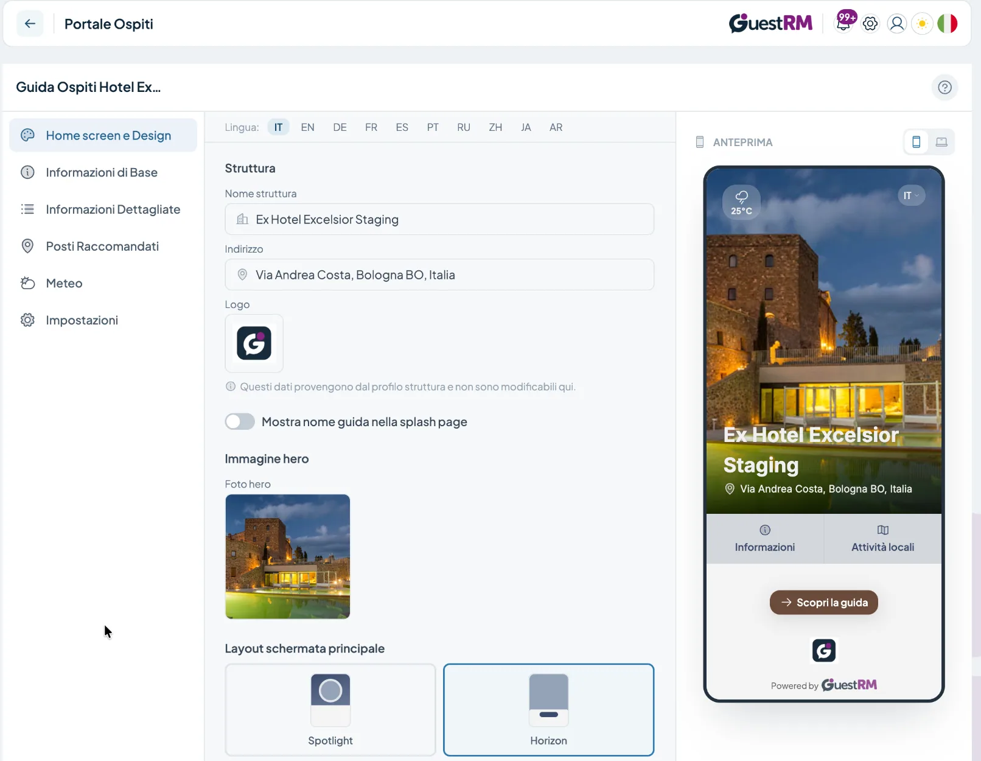Click Scopri la guida button in preview
The width and height of the screenshot is (981, 761).
point(824,602)
